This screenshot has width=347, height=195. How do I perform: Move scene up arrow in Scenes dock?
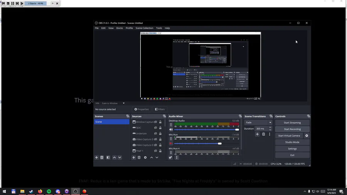pos(114,157)
